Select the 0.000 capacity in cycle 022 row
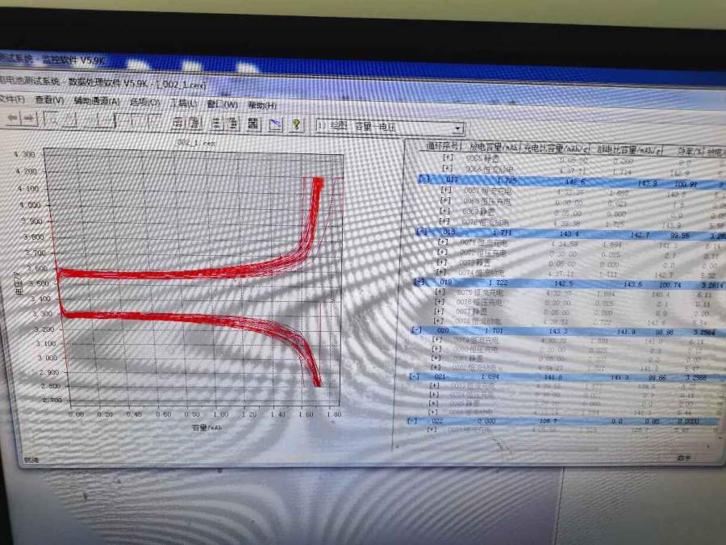 486,421
